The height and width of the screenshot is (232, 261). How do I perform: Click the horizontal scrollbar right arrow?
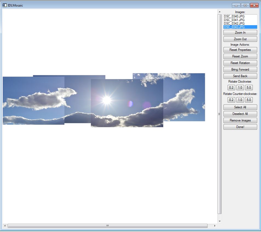coord(215,226)
